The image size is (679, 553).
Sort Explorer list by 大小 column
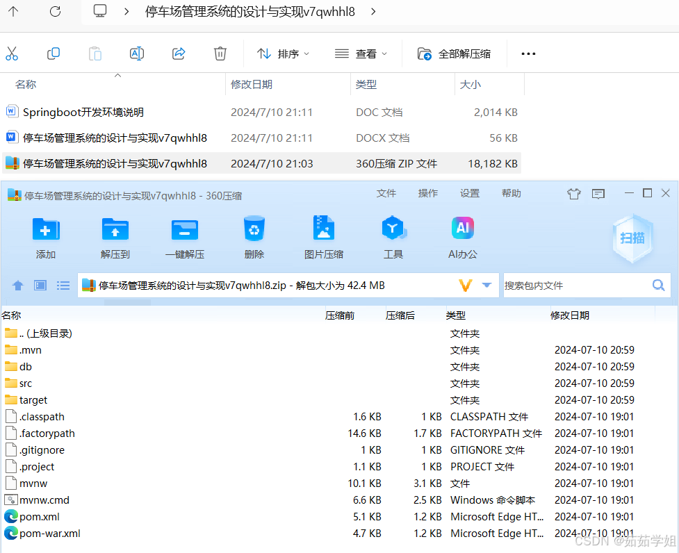471,84
